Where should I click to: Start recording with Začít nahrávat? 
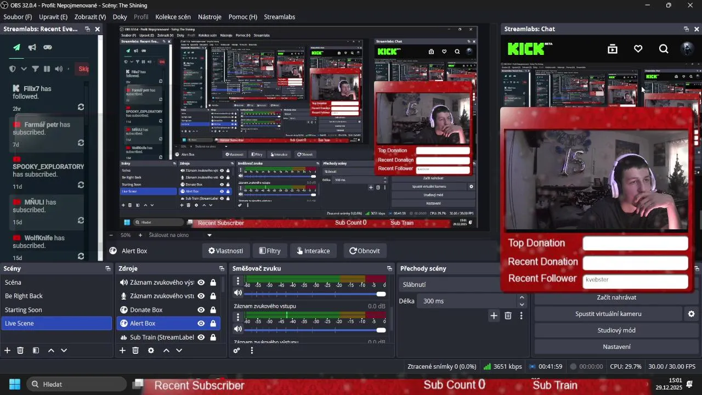(616, 297)
